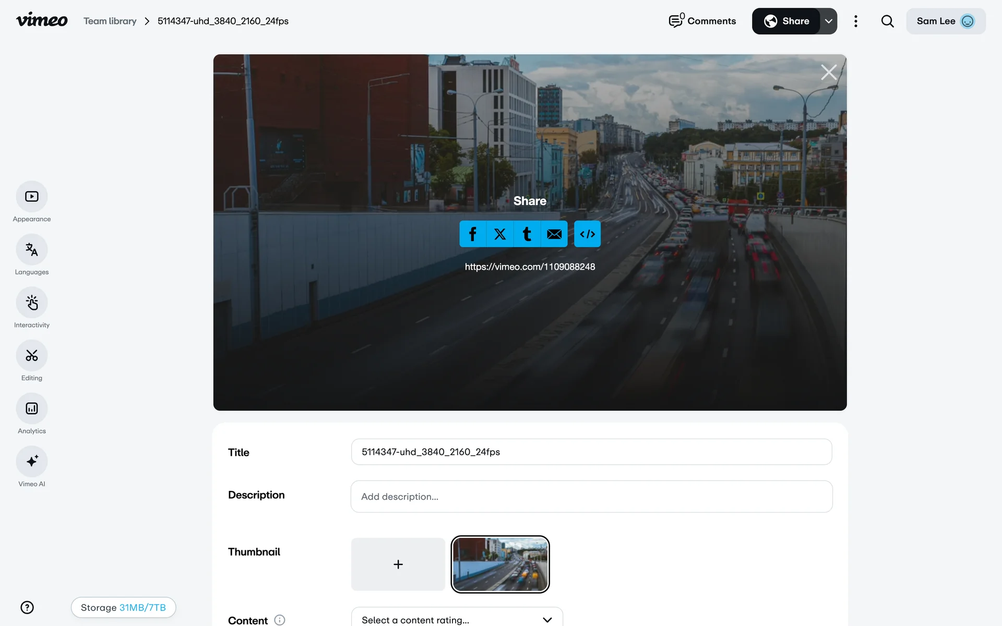This screenshot has width=1002, height=626.
Task: Click the video URL link
Action: tap(530, 267)
